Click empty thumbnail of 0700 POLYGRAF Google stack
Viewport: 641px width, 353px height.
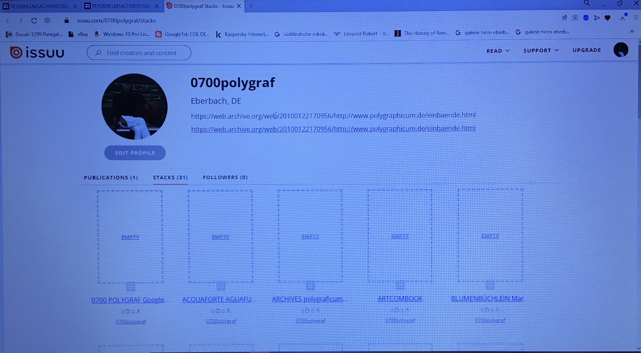[x=130, y=237]
